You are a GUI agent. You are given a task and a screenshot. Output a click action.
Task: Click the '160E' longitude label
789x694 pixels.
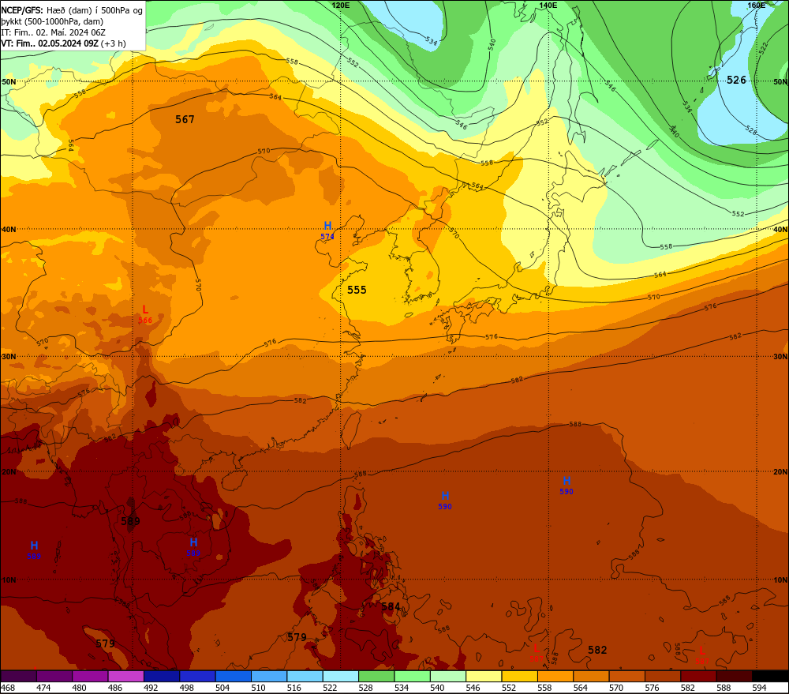757,5
